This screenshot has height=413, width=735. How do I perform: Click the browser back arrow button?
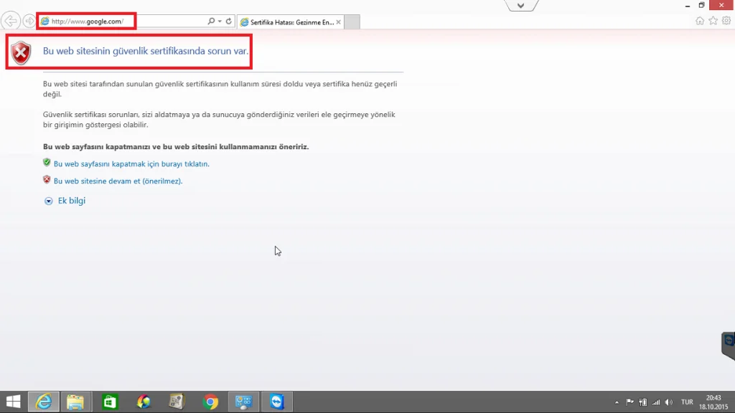click(x=10, y=21)
